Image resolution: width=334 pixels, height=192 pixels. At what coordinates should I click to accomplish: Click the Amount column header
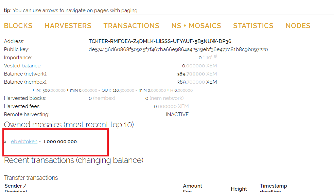(192, 186)
